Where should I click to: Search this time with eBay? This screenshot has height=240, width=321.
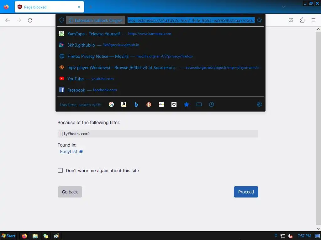[x=161, y=104]
